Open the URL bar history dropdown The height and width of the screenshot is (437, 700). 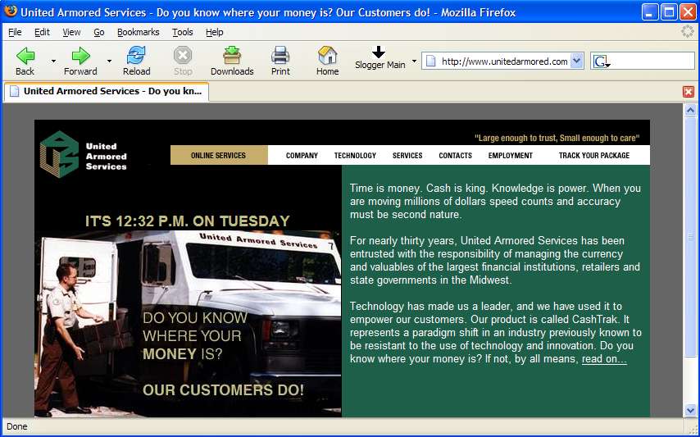coord(576,61)
